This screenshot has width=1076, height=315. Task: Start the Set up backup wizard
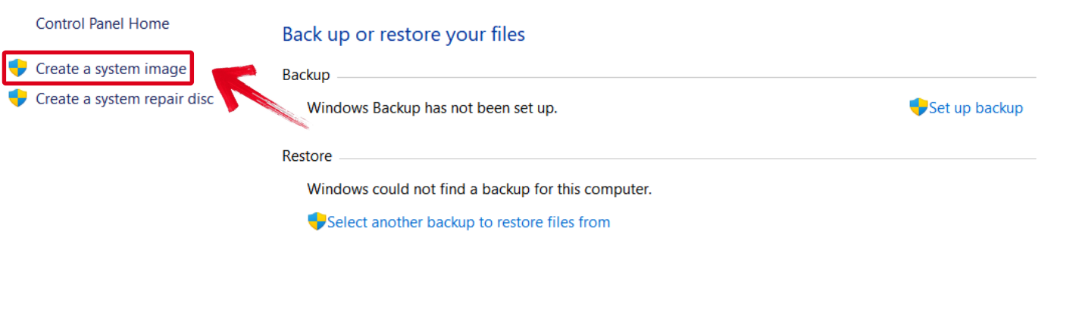(x=976, y=107)
